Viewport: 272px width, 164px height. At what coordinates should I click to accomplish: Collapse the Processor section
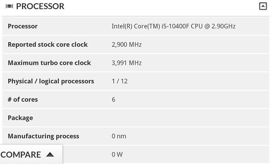pyautogui.click(x=263, y=6)
